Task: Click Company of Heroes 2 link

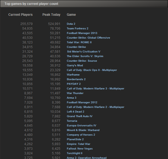Action: [81, 135]
